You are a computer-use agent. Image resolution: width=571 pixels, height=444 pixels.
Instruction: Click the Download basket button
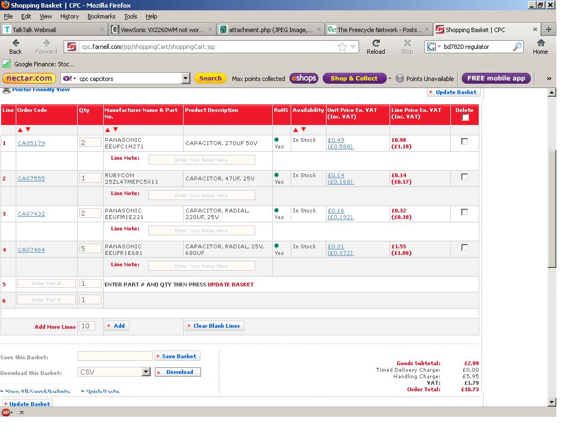click(178, 372)
